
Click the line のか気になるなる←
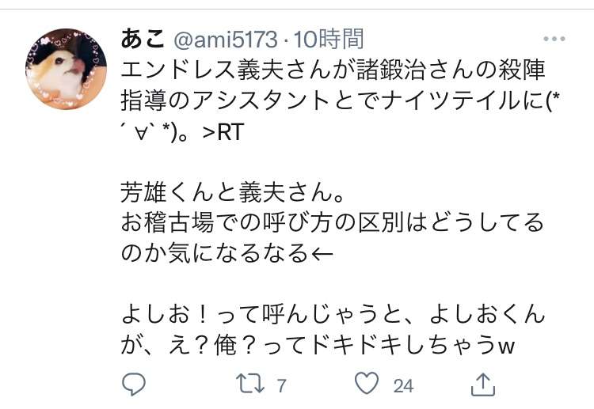[x=227, y=253]
